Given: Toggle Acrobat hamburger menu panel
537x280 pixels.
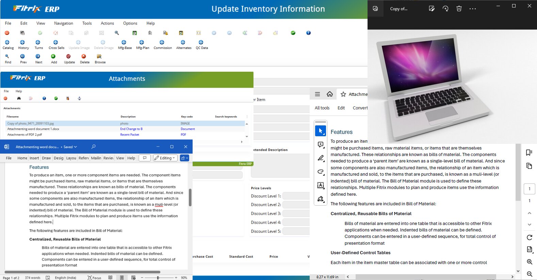Looking at the screenshot, I should pos(318,94).
